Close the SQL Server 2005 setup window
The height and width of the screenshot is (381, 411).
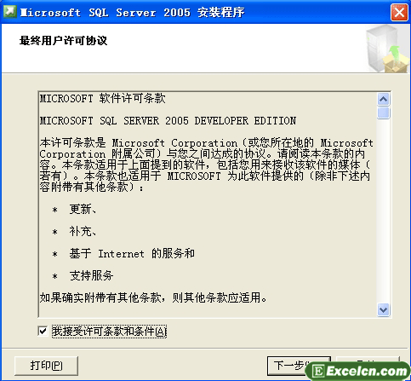click(399, 13)
